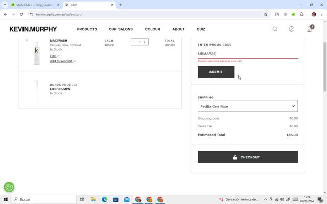Open File Explorer from taskbar

click(93, 199)
